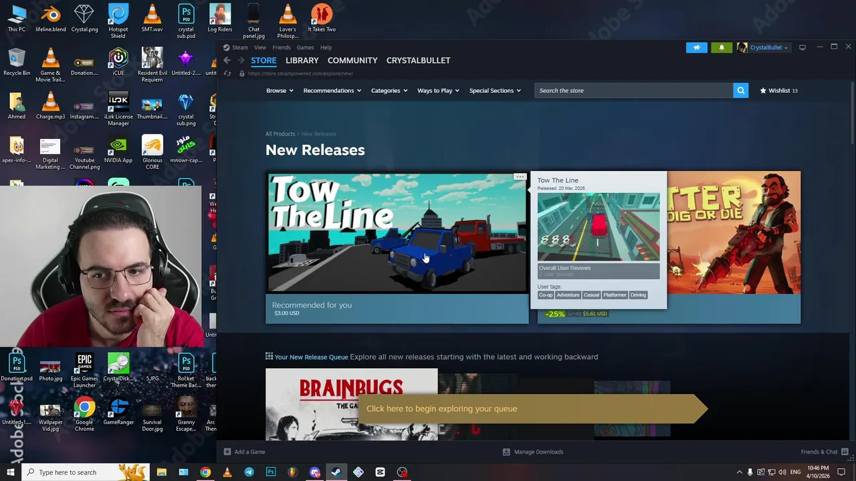The height and width of the screenshot is (481, 856).
Task: Open iCUE desktop shortcut
Action: pos(118,61)
